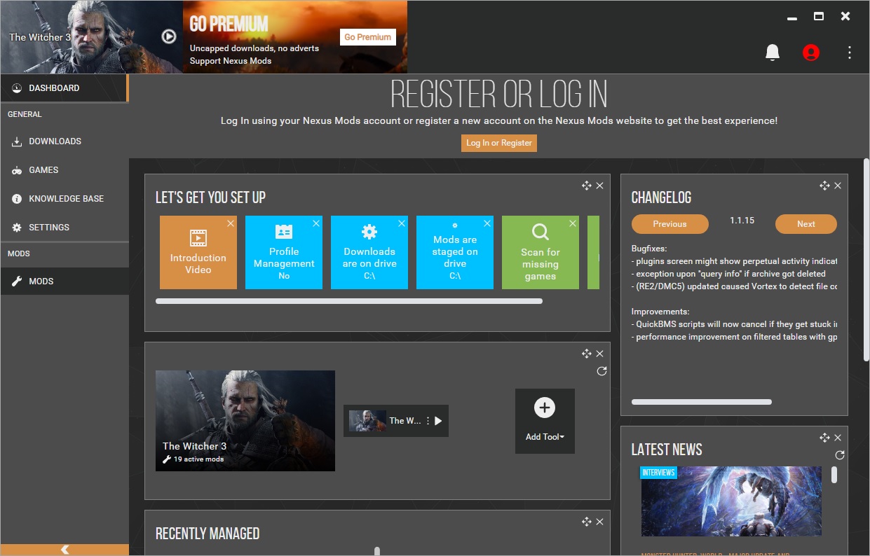870x556 pixels.
Task: Open the Knowledge Base page
Action: (x=64, y=199)
